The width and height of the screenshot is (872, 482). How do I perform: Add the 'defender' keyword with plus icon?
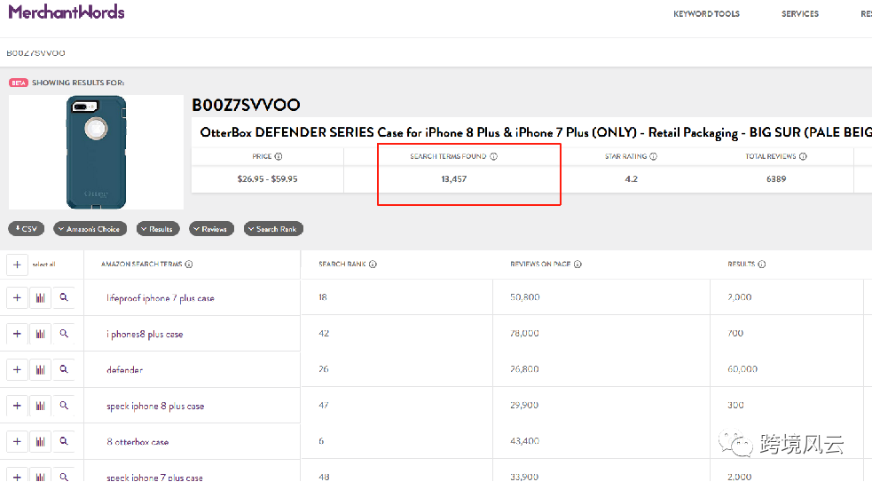point(17,369)
